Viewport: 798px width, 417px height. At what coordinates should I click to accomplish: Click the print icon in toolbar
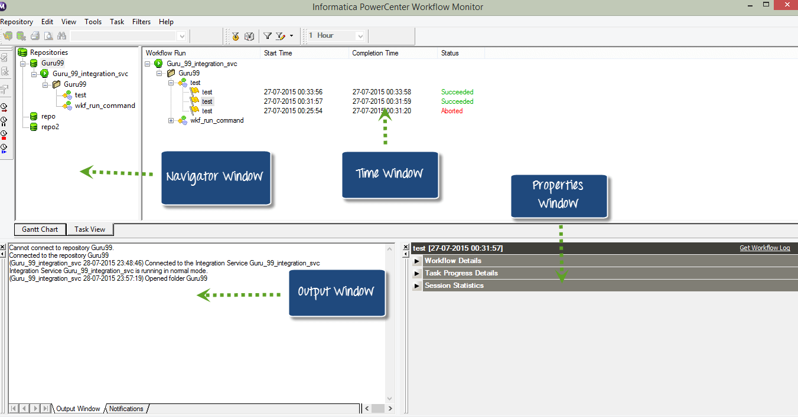click(x=35, y=36)
